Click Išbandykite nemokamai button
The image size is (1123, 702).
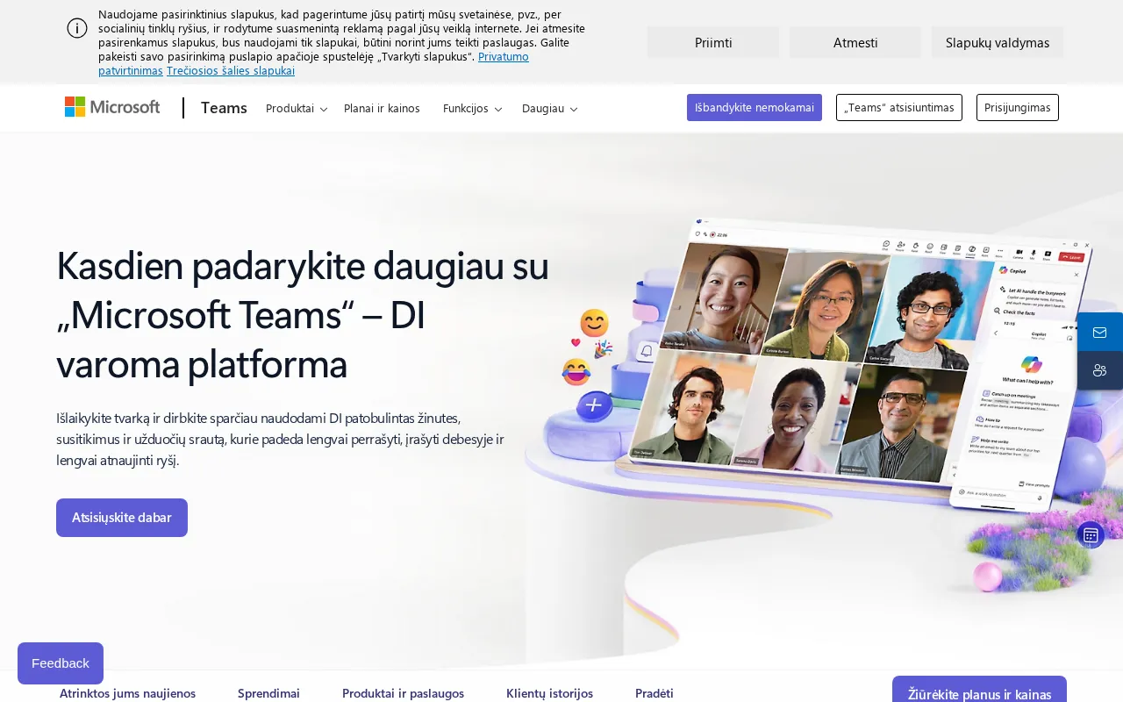point(755,107)
